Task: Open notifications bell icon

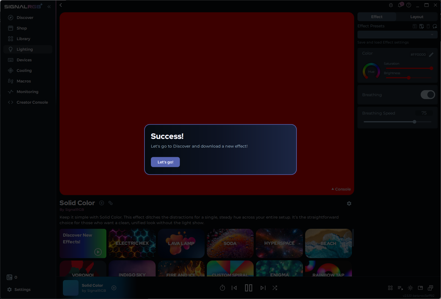Action: point(400,5)
